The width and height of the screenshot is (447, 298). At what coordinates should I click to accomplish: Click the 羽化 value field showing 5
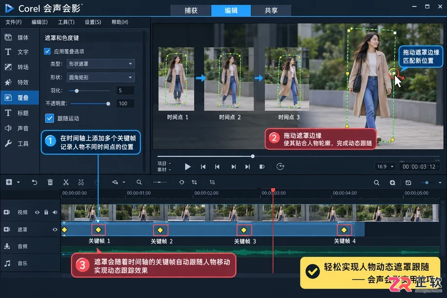pyautogui.click(x=125, y=91)
